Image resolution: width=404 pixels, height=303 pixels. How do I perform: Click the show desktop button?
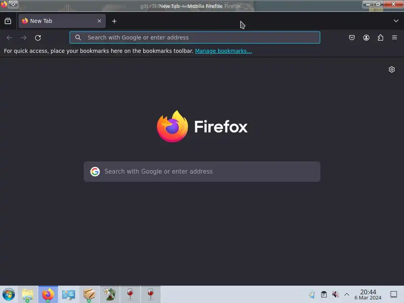click(x=394, y=294)
